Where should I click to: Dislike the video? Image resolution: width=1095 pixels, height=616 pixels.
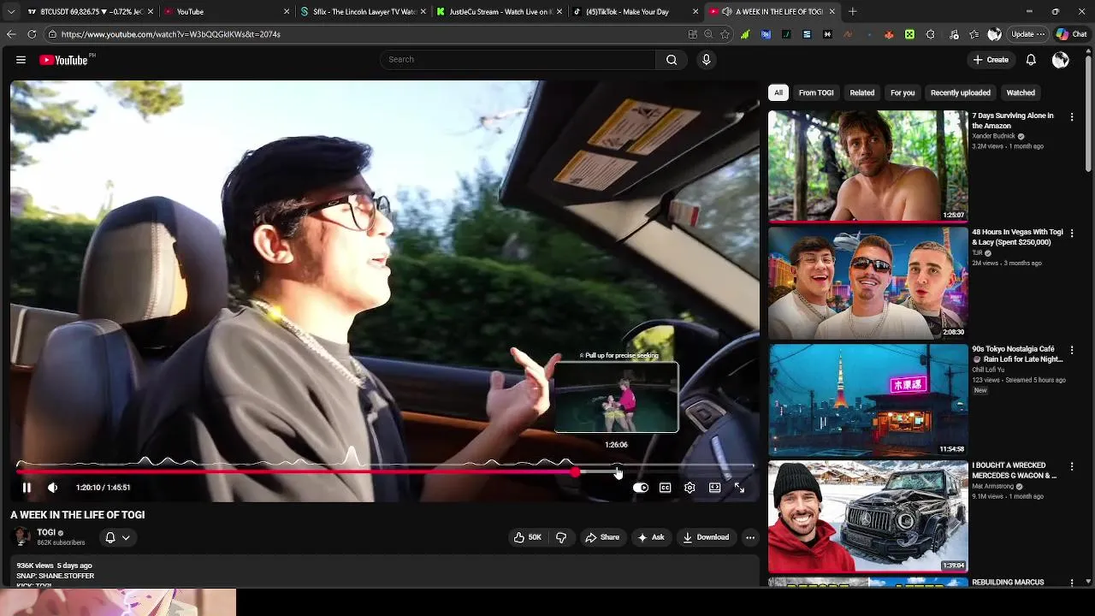(561, 537)
